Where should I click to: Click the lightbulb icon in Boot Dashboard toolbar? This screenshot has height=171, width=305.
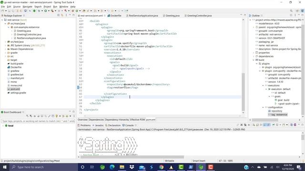click(57, 116)
